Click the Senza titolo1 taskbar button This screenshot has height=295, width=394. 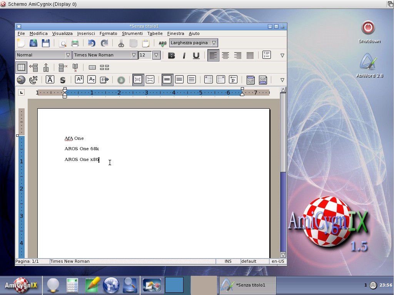(247, 285)
